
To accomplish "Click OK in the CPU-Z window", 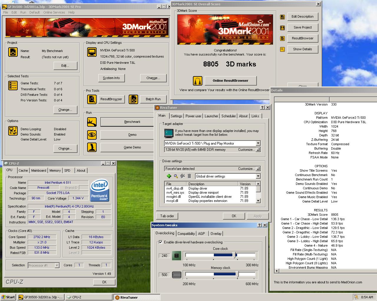I will point(104,282).
